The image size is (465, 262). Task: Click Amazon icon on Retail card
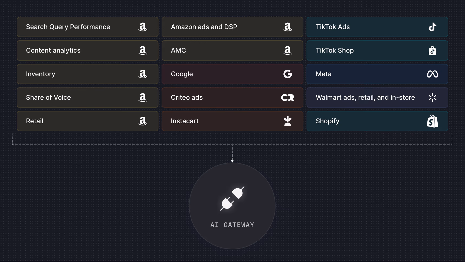pos(143,121)
